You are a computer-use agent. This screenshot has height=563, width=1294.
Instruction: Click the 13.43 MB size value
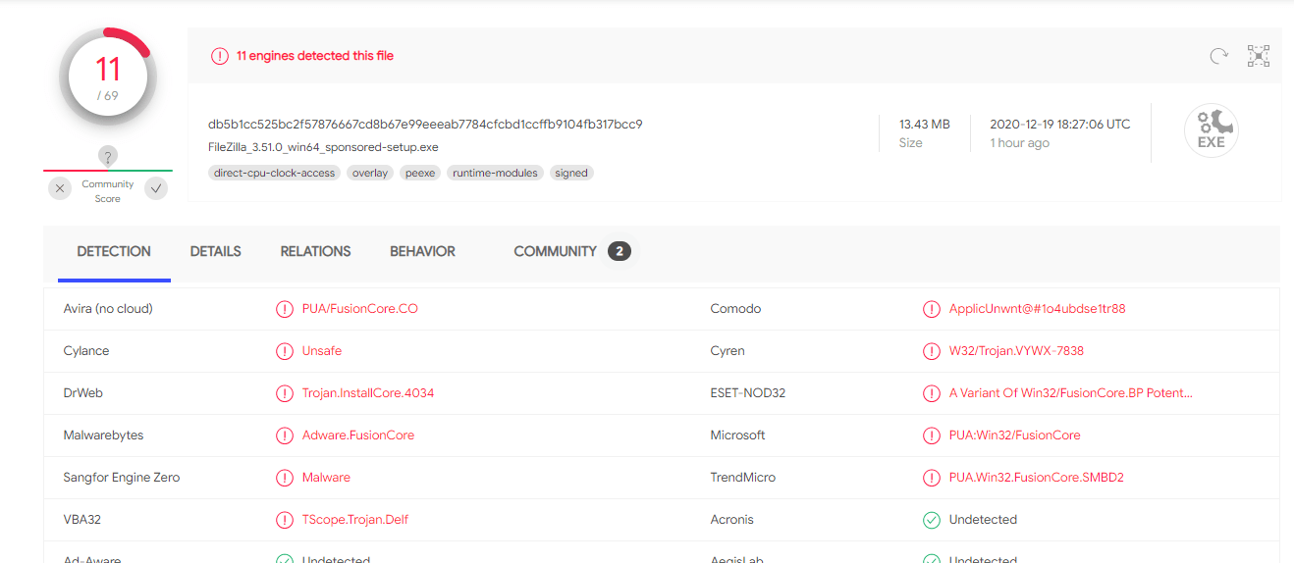click(x=925, y=125)
